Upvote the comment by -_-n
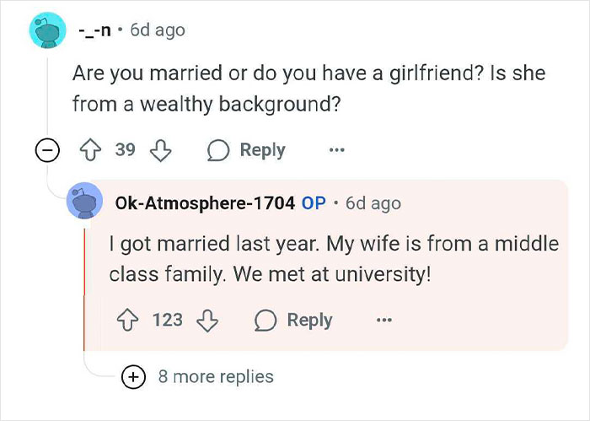 pos(91,150)
